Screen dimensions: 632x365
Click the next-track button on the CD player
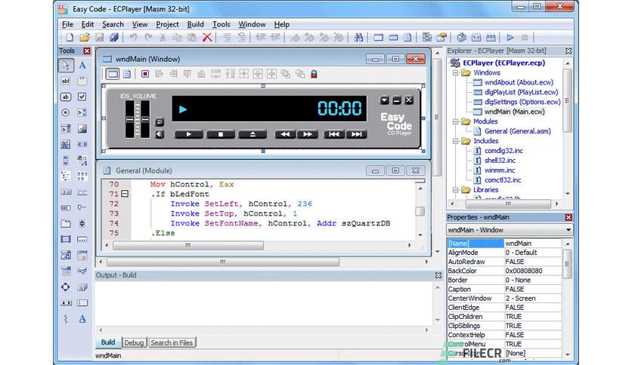[356, 134]
